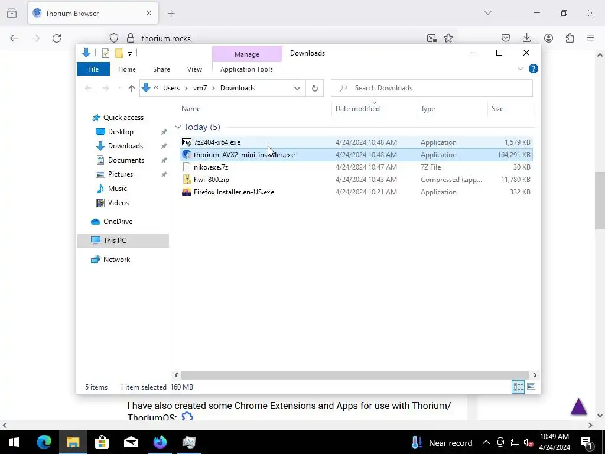This screenshot has width=605, height=454.
Task: Open the View ribbon tab
Action: tap(194, 69)
